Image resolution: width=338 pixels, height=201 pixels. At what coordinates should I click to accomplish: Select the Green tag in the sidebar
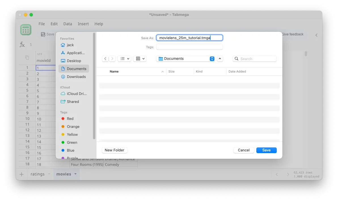pyautogui.click(x=72, y=142)
